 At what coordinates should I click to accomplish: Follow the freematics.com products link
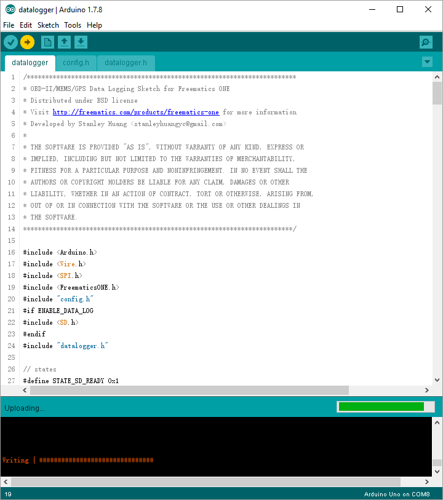pos(136,113)
